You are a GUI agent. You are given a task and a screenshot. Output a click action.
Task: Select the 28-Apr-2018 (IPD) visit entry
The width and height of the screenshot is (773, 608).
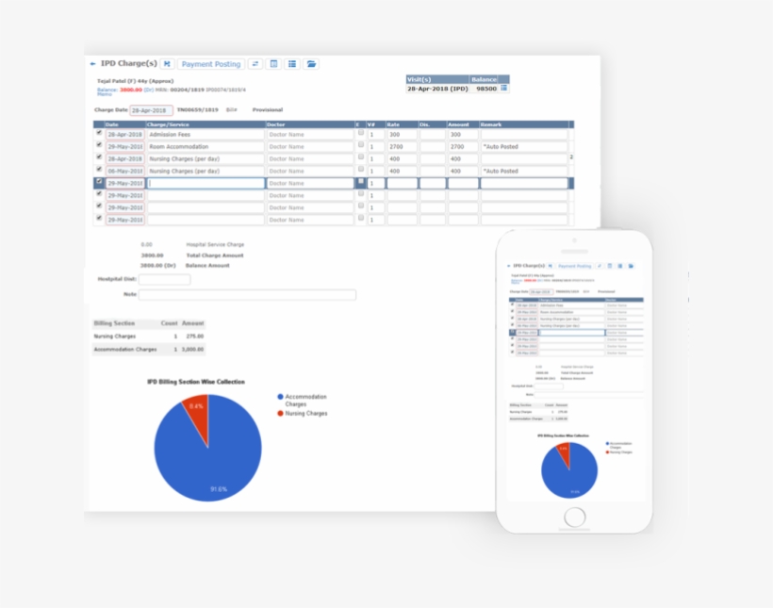[437, 89]
